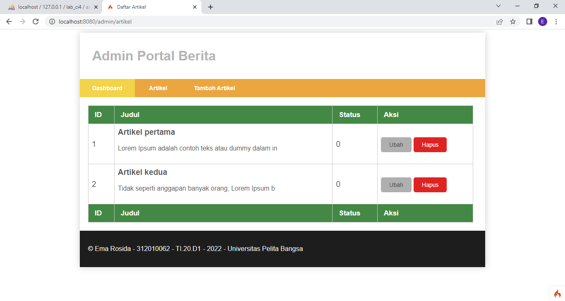Share the page using the share icon
Screen dimensions: 565x301
pos(499,21)
